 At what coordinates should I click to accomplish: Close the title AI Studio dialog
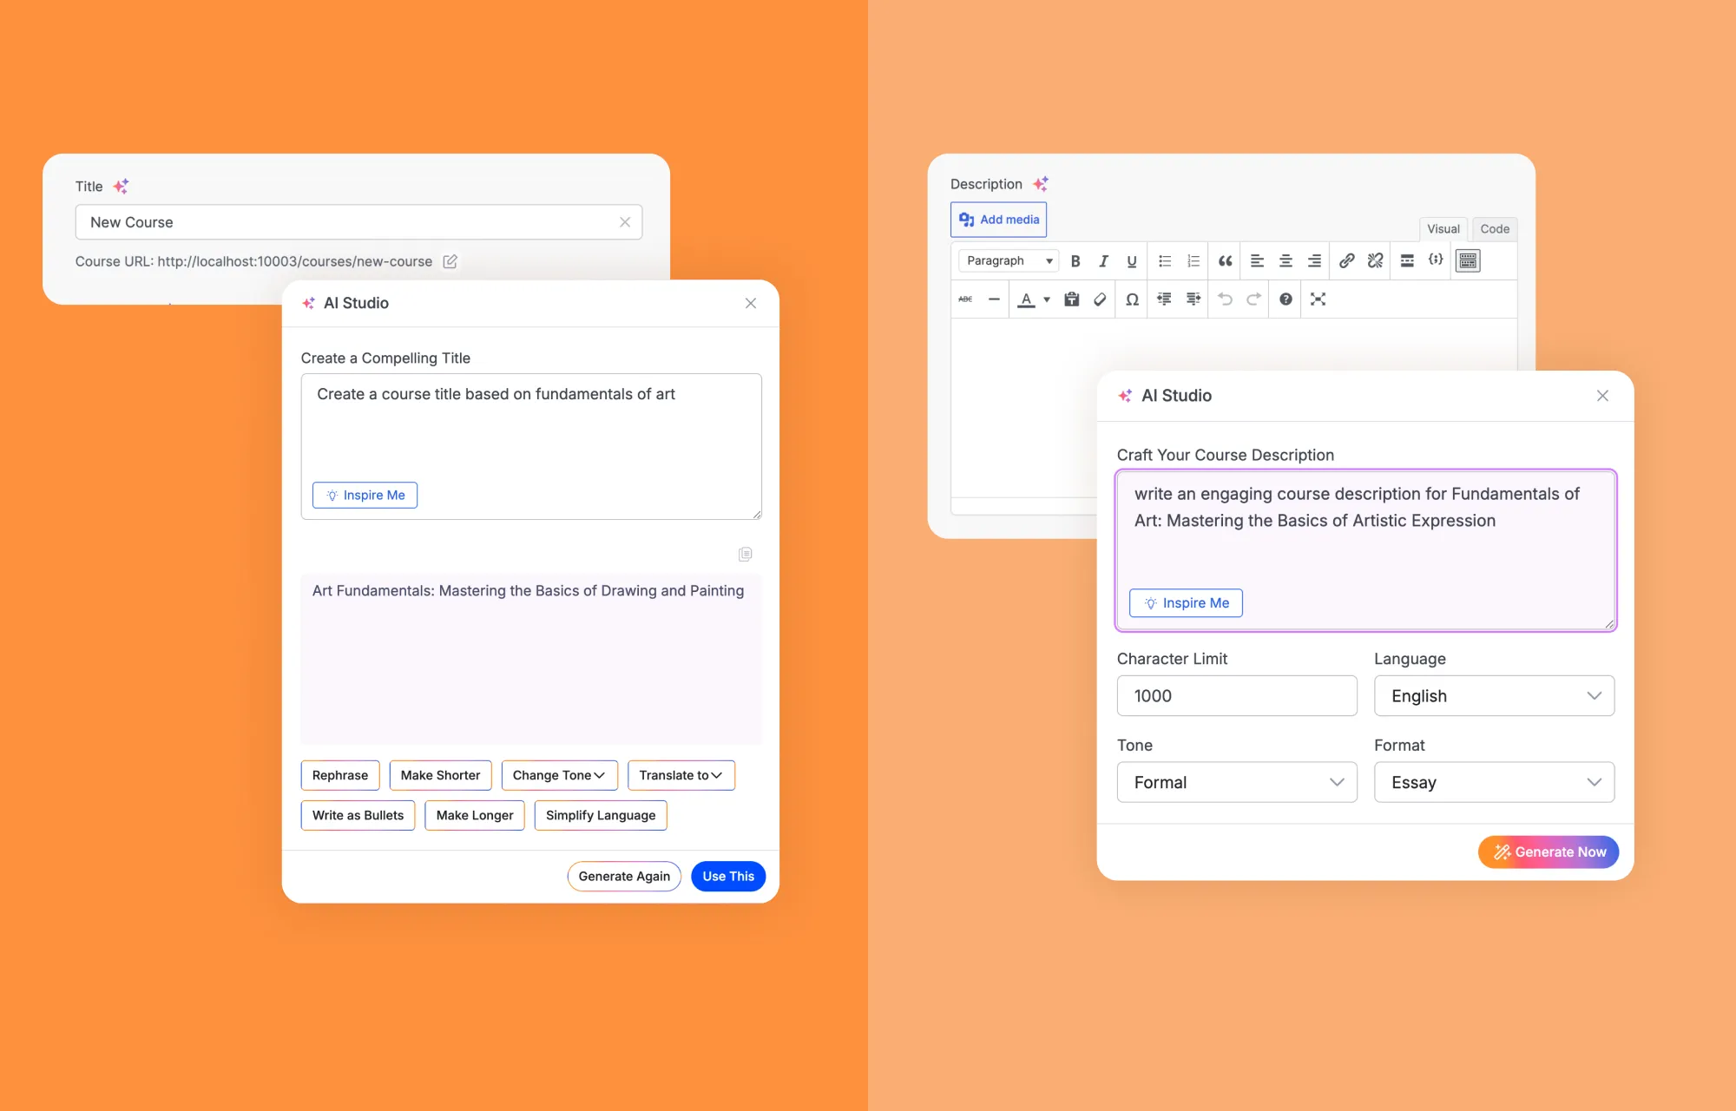click(x=751, y=303)
